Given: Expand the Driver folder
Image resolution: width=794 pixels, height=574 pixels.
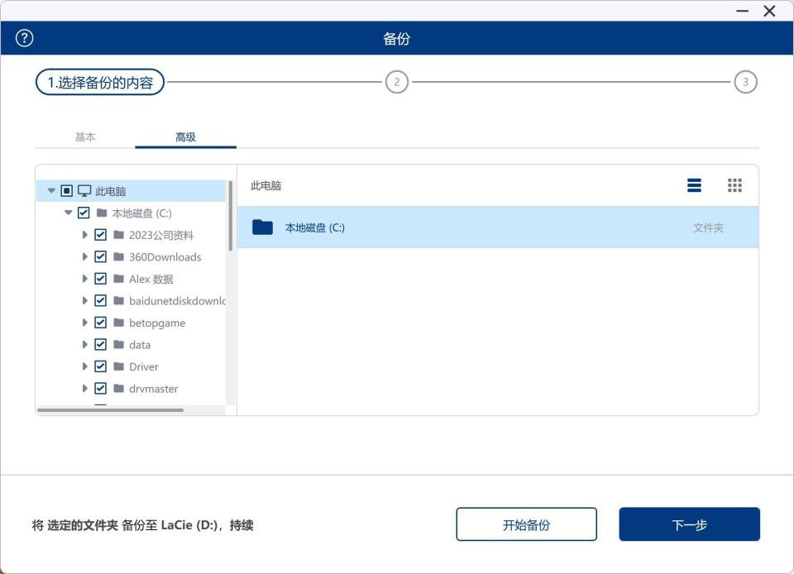Looking at the screenshot, I should (84, 366).
